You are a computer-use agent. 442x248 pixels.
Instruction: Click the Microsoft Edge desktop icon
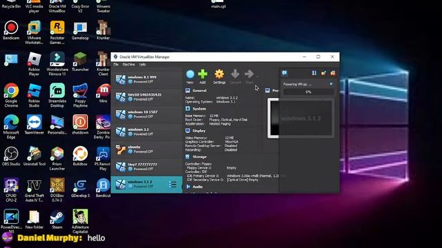click(x=11, y=127)
